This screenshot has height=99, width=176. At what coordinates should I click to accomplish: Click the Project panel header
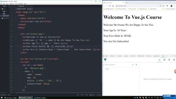pyautogui.click(x=4, y=6)
